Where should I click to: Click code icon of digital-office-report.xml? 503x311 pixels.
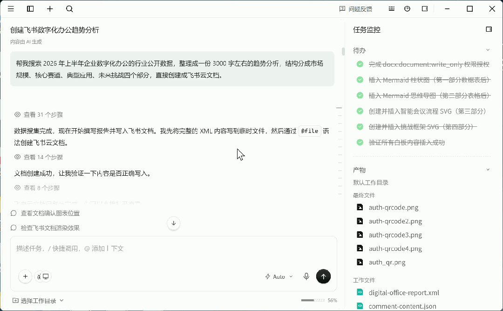[x=360, y=292]
